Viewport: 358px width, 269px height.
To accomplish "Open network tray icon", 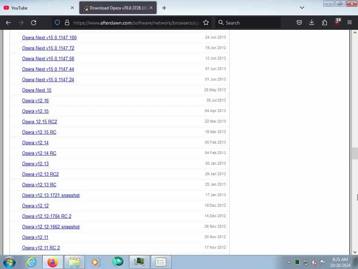I will tap(306, 262).
